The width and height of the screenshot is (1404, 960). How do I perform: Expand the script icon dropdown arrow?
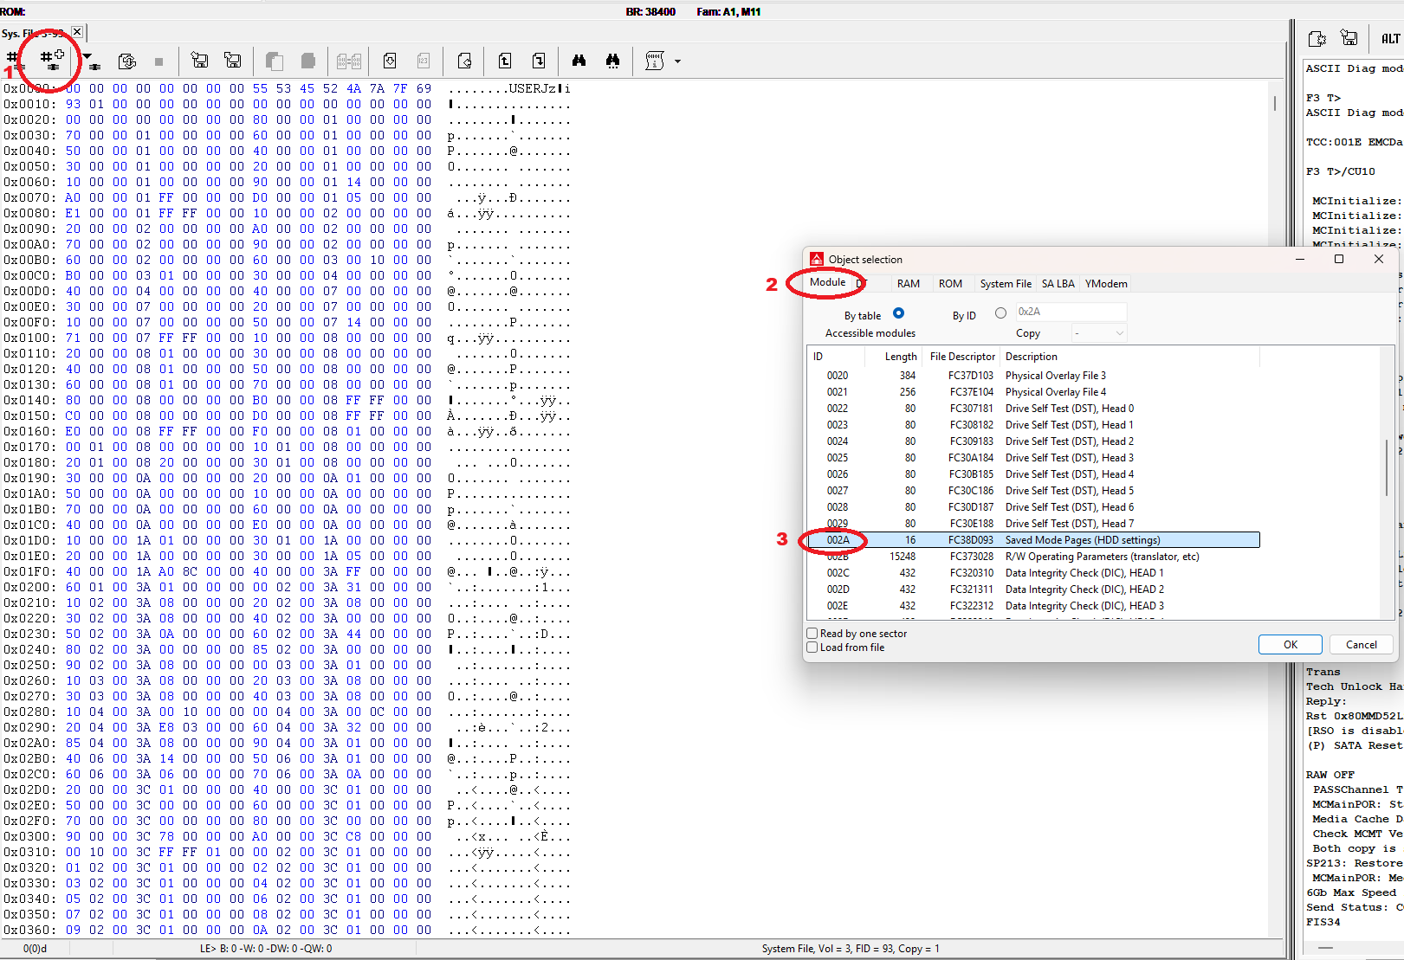point(677,61)
